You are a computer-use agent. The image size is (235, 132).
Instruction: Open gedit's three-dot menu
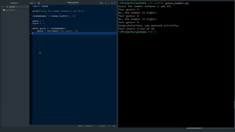(x=106, y=3)
